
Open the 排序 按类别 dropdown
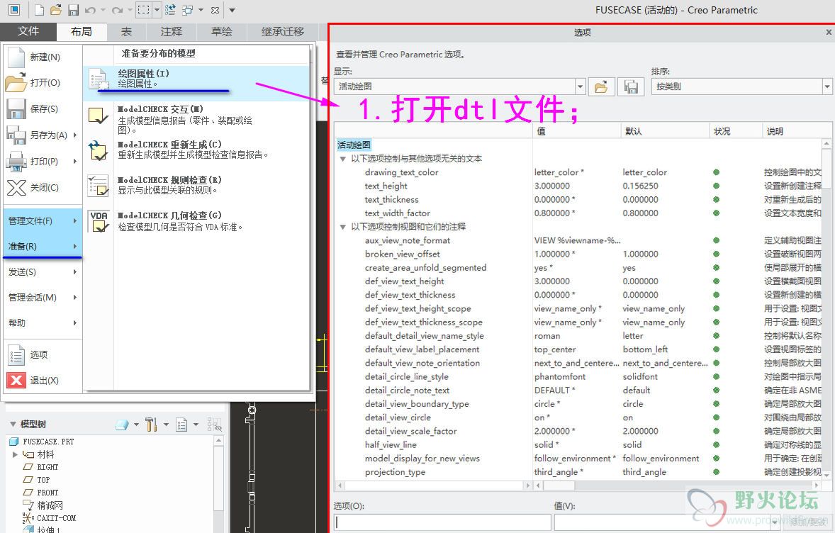827,86
